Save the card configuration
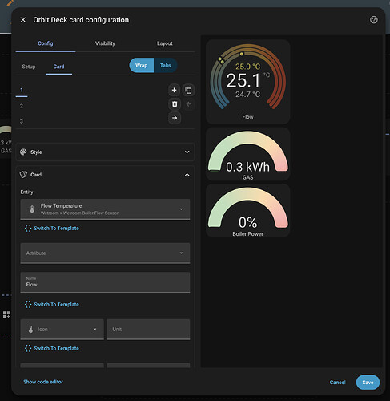390x401 pixels. pos(368,383)
